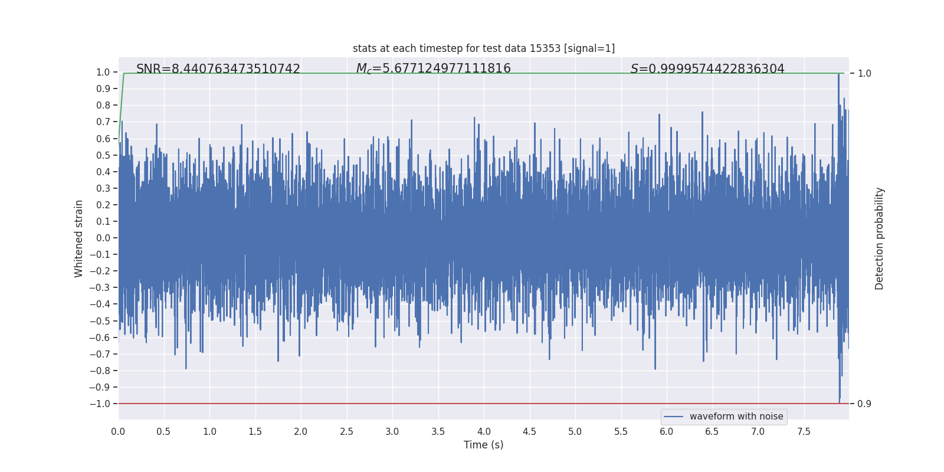Screen dimensions: 944x472
Task: Click the "Detection probability" axis label
Action: click(880, 238)
